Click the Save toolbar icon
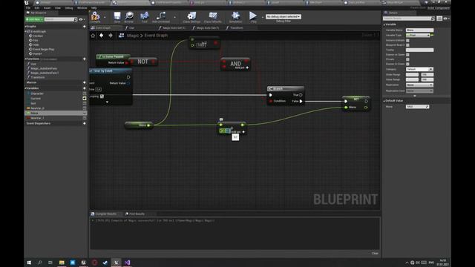Image resolution: width=475 pixels, height=267 pixels. click(117, 16)
